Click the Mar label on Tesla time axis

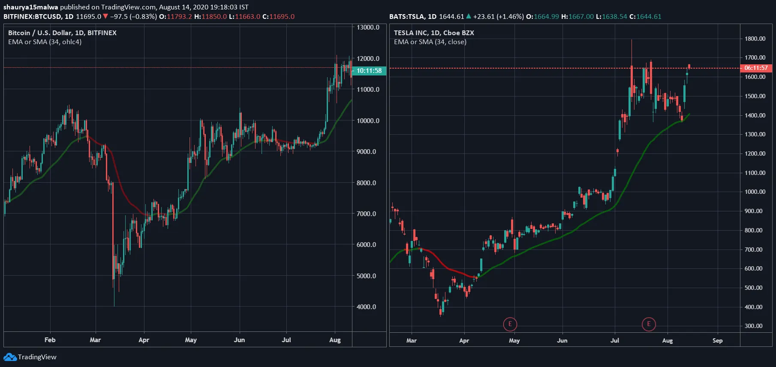coord(411,340)
